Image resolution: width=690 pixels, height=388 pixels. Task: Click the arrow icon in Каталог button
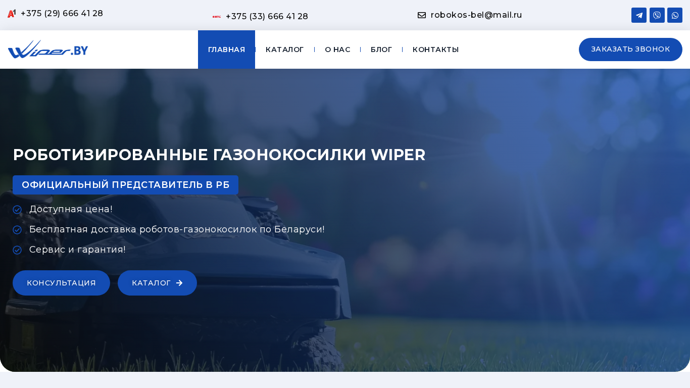coord(179,283)
